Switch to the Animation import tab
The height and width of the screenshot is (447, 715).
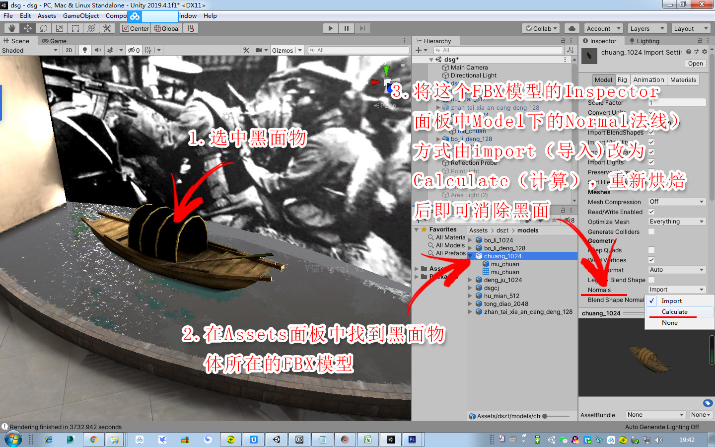(x=648, y=80)
